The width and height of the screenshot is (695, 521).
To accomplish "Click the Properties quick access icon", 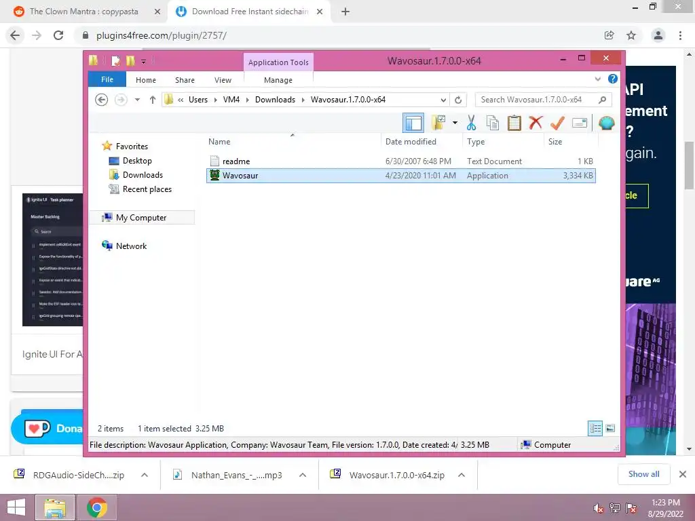I will pyautogui.click(x=115, y=60).
